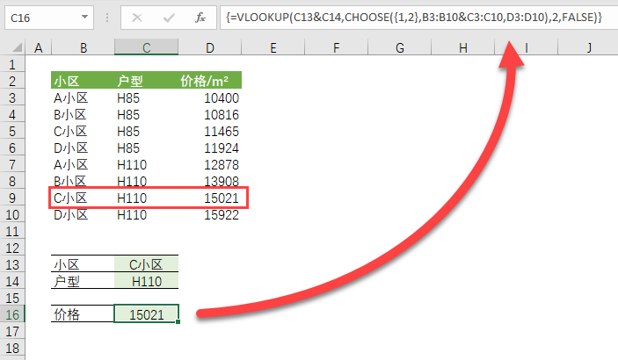
Task: Select row 16 header
Action: (x=12, y=314)
